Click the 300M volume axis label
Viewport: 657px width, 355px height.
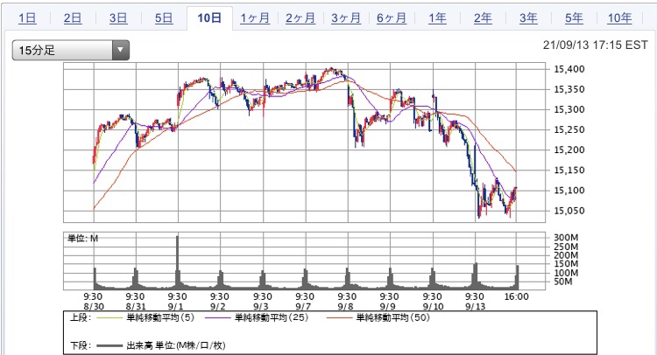(x=566, y=238)
